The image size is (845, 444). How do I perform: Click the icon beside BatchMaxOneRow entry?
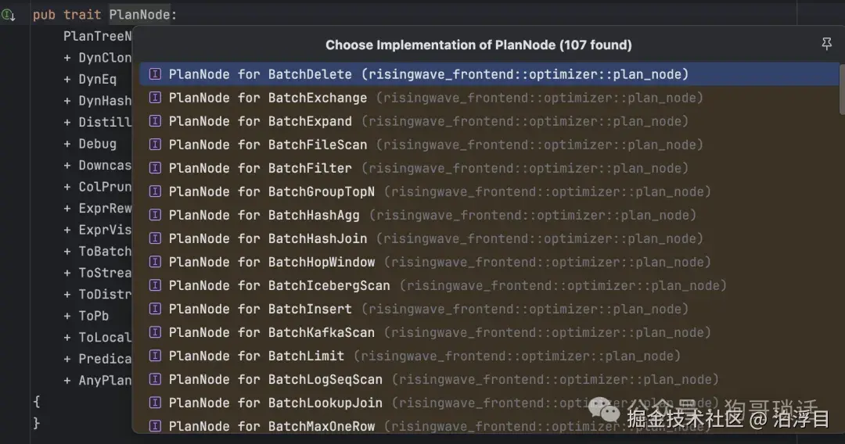pos(155,426)
